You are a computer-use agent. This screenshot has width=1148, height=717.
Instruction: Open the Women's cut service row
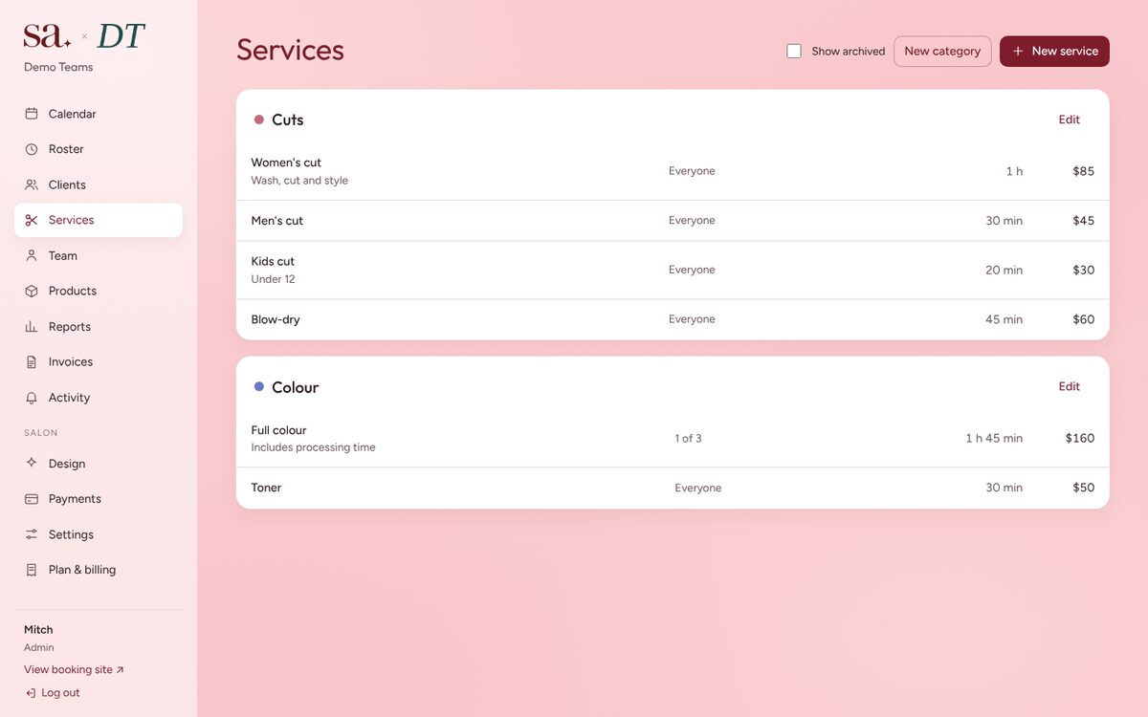(x=673, y=171)
